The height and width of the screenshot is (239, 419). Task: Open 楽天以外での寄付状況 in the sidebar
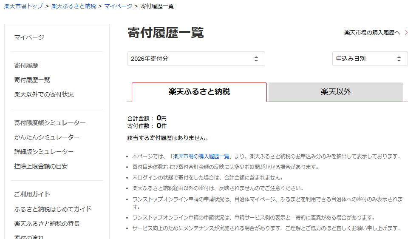[x=44, y=94]
